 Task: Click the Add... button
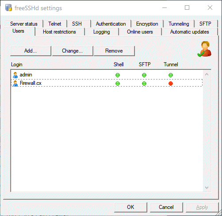click(31, 51)
